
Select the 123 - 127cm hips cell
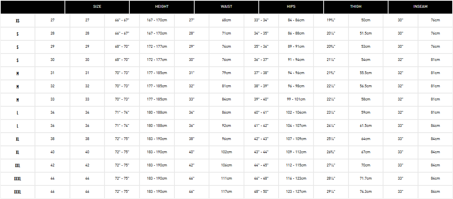coord(296,192)
